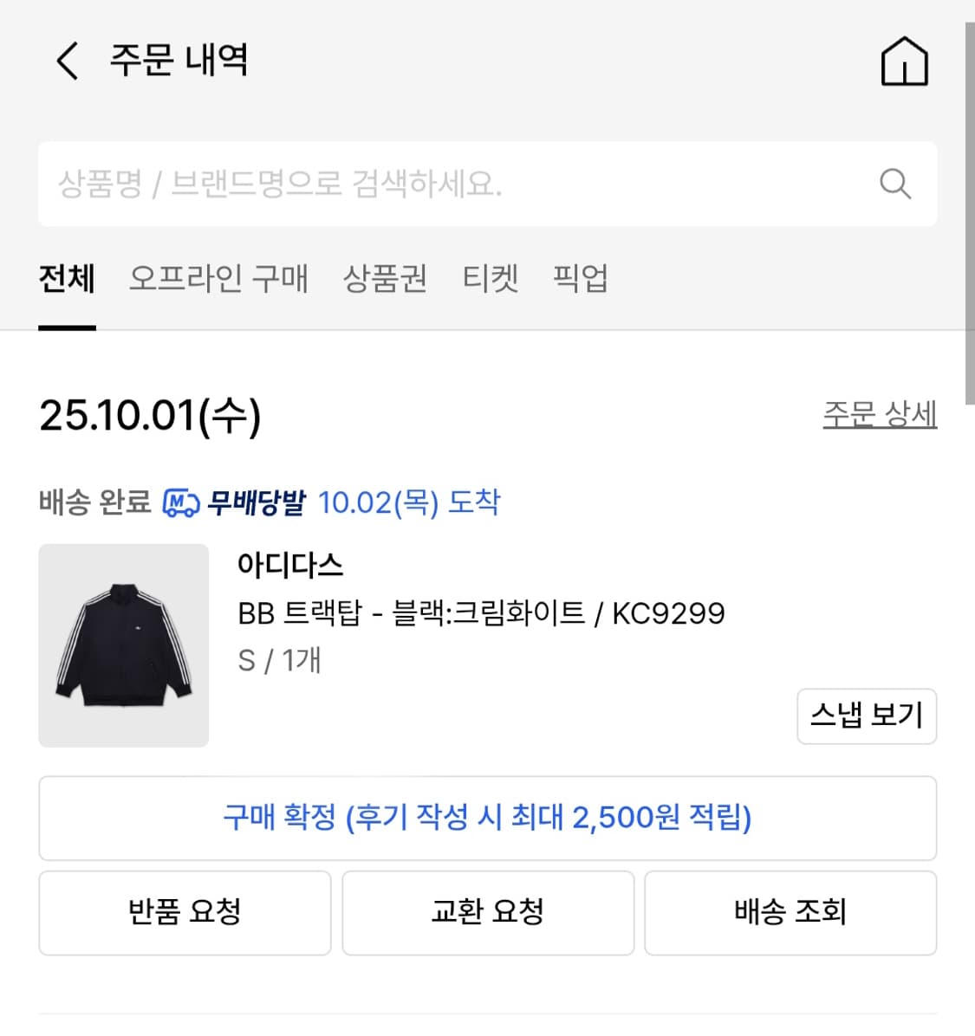The width and height of the screenshot is (975, 1036).
Task: Tap the Adidas track top thumbnail
Action: tap(123, 645)
